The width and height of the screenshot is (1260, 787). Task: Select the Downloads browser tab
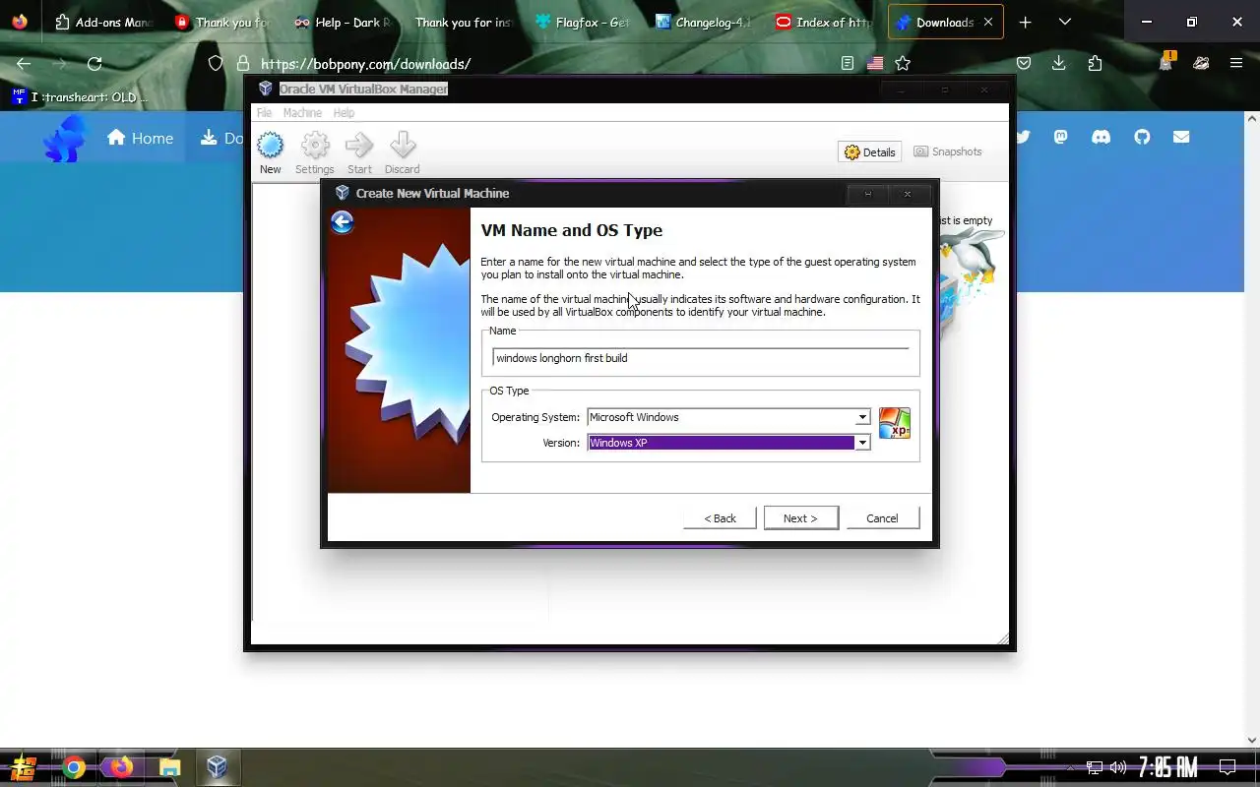click(945, 22)
